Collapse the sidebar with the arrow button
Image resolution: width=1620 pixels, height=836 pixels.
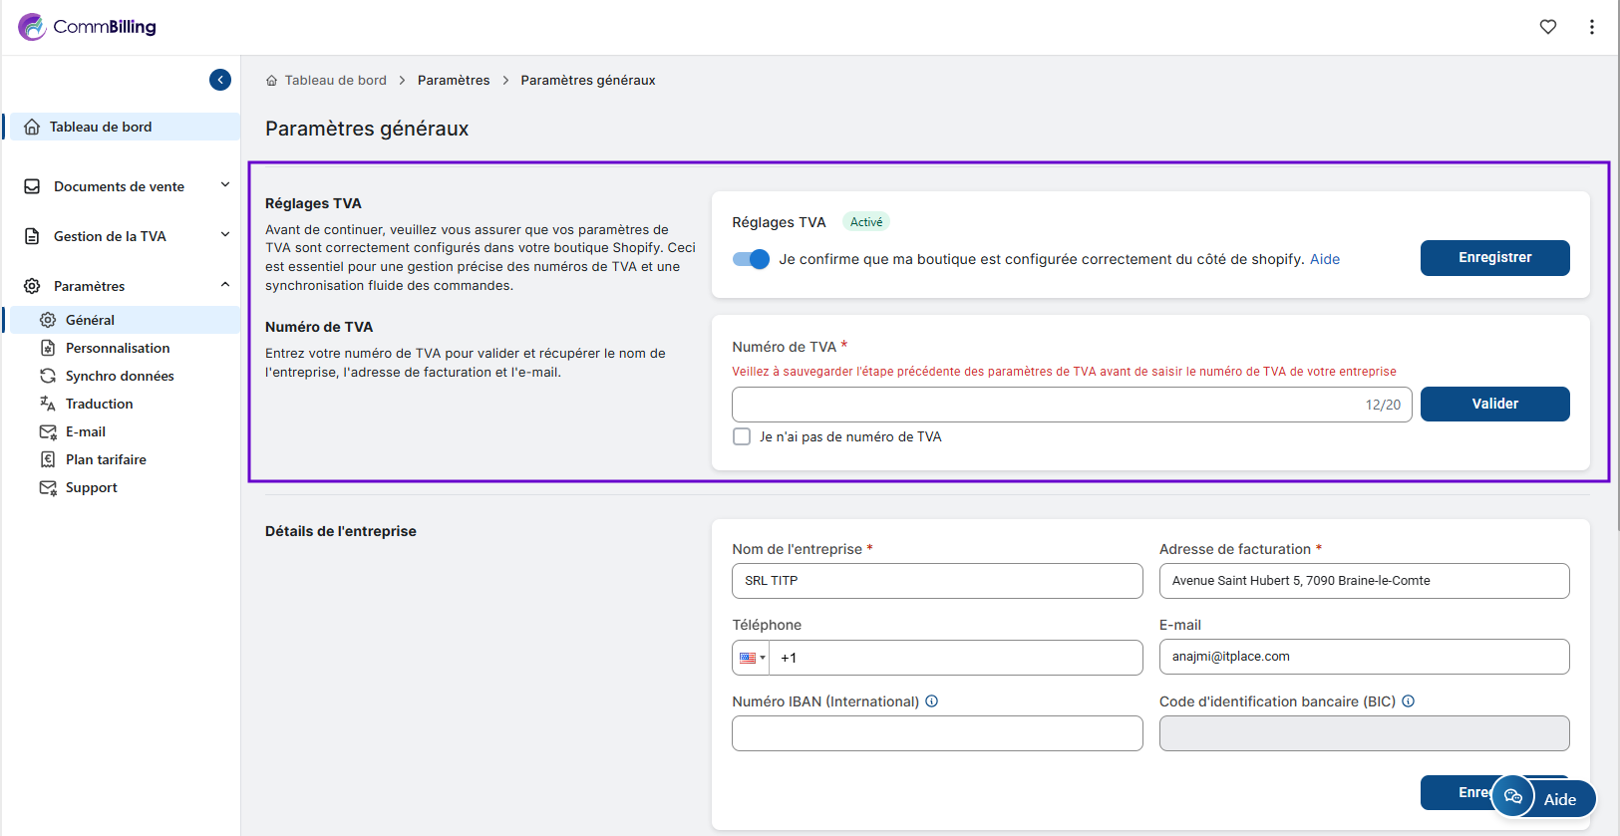220,80
